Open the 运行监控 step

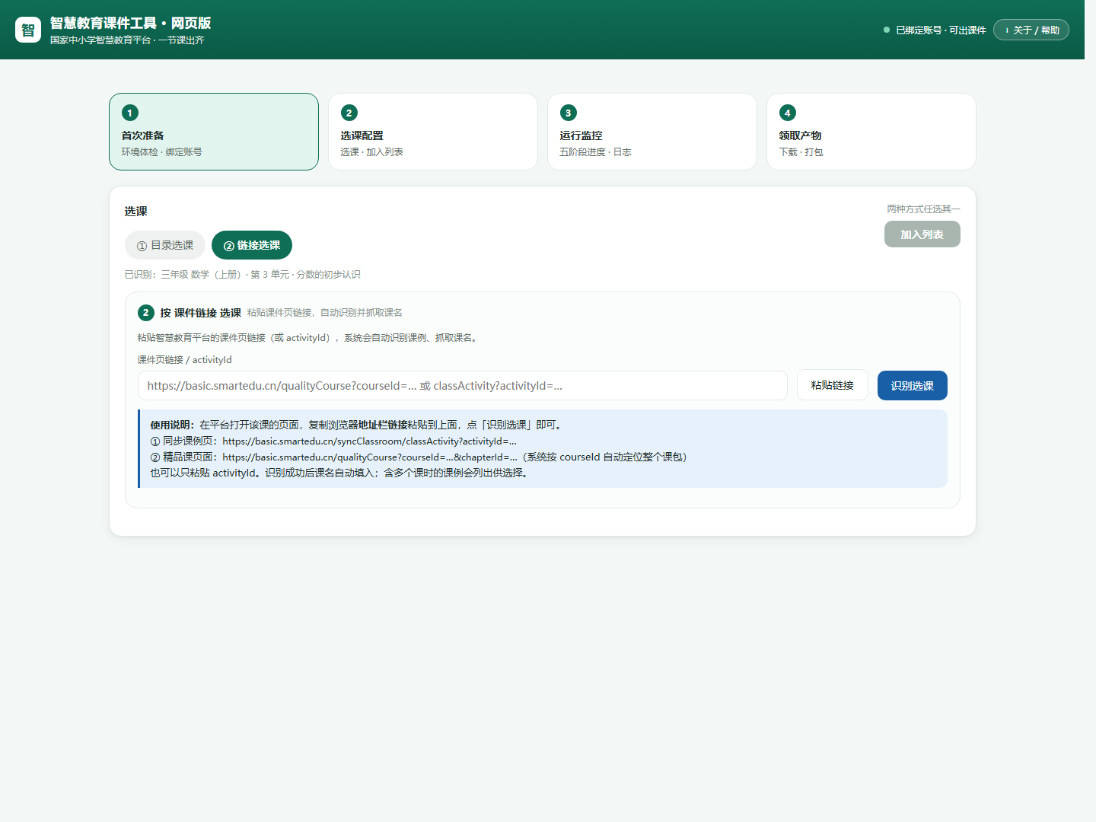(x=652, y=132)
